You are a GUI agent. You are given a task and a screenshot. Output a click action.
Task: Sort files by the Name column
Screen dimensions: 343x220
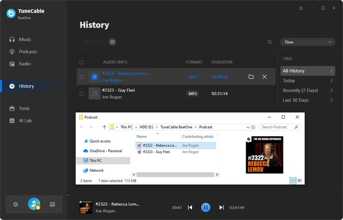coord(141,137)
